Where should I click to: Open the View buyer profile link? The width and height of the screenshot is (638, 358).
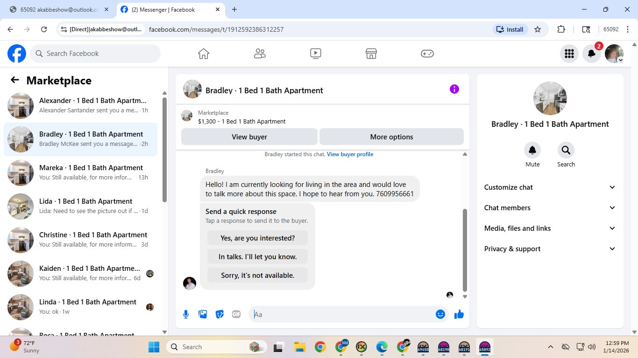click(350, 154)
